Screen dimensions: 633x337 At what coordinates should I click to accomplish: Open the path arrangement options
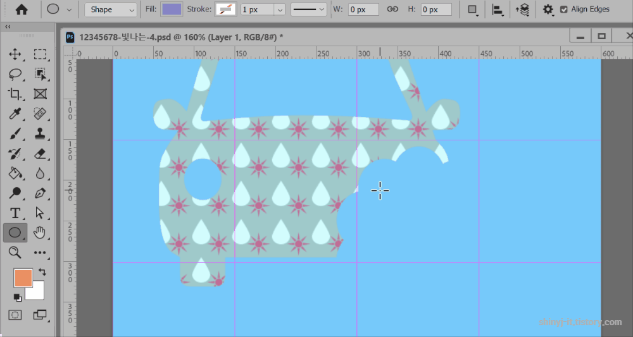tap(523, 9)
